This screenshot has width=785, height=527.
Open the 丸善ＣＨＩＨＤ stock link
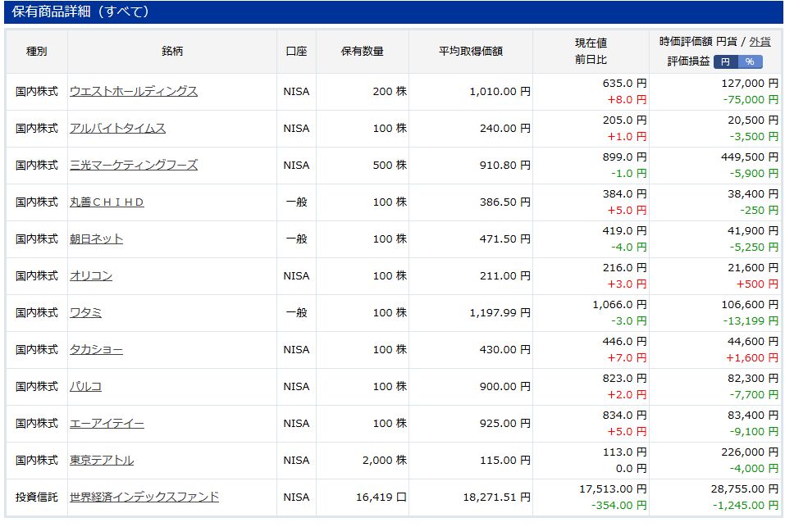[x=107, y=202]
